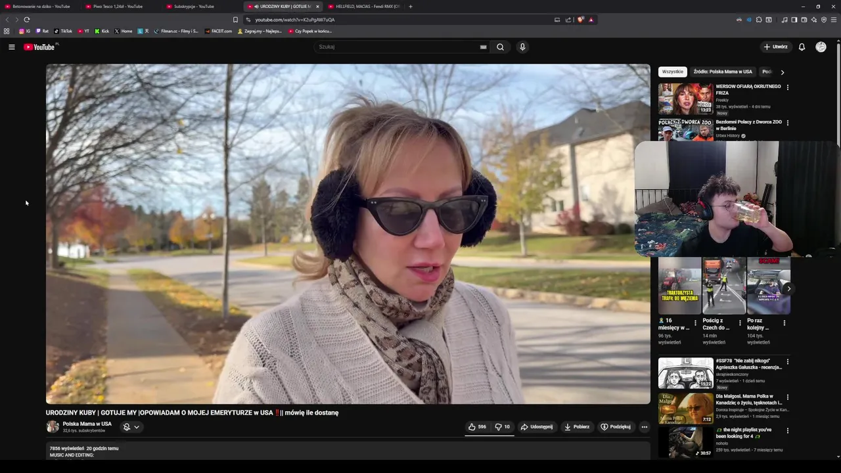Open YouTube notifications bell

coord(802,47)
